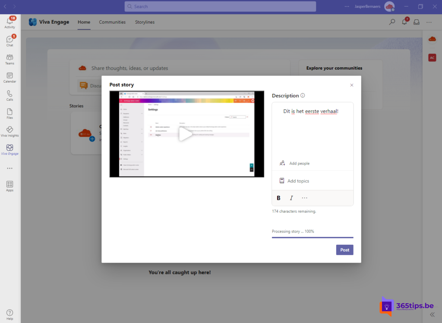Open Chat from the left rail
The width and height of the screenshot is (442, 323).
pyautogui.click(x=9, y=40)
